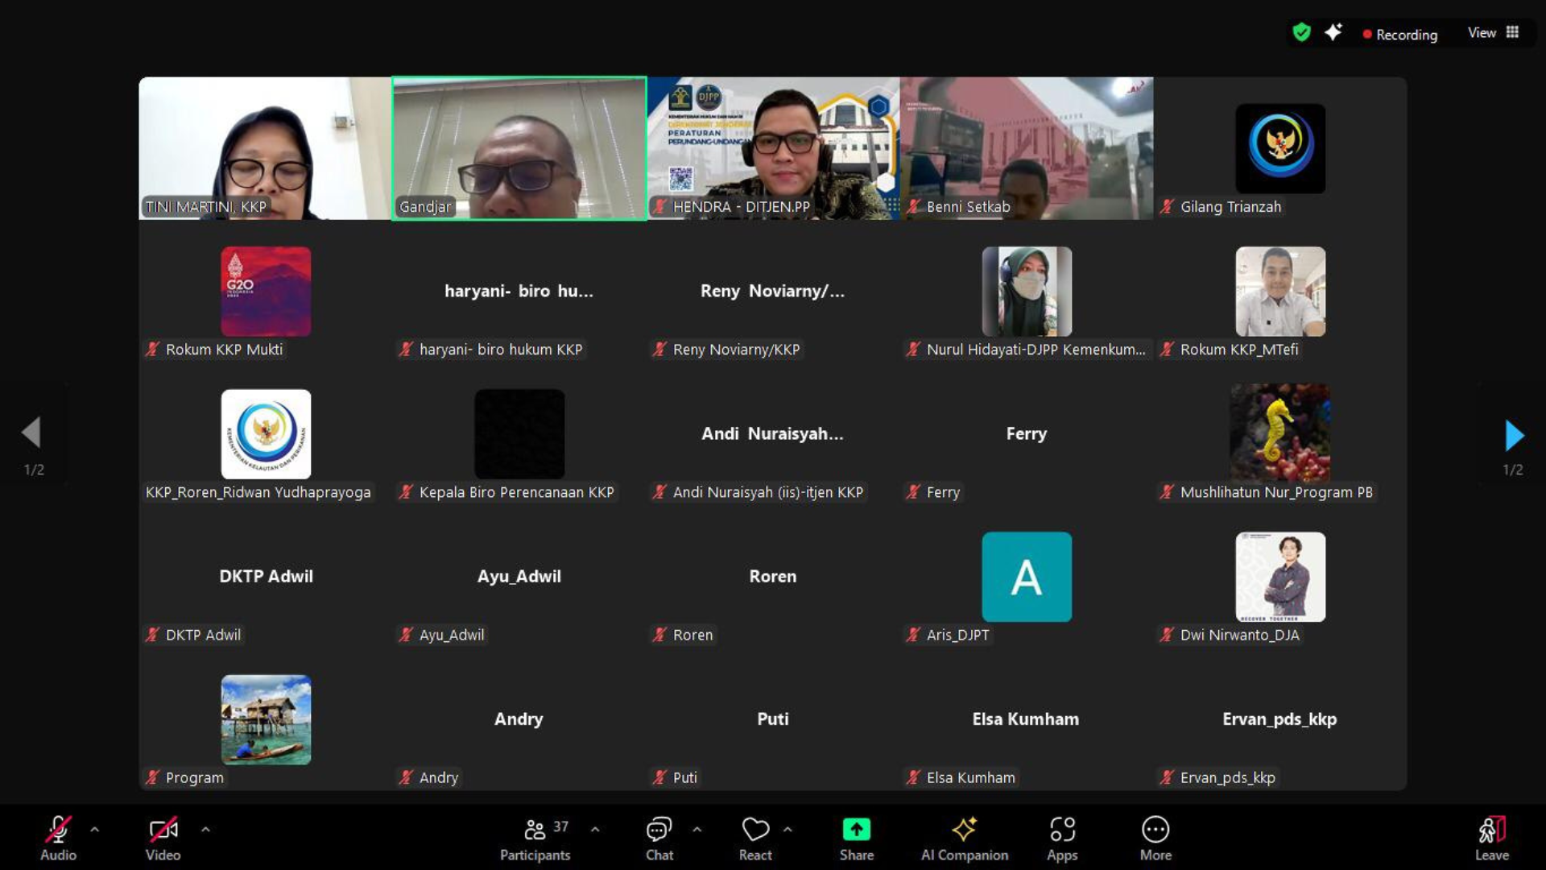Open AI Companion
The height and width of the screenshot is (870, 1546).
pos(965,839)
